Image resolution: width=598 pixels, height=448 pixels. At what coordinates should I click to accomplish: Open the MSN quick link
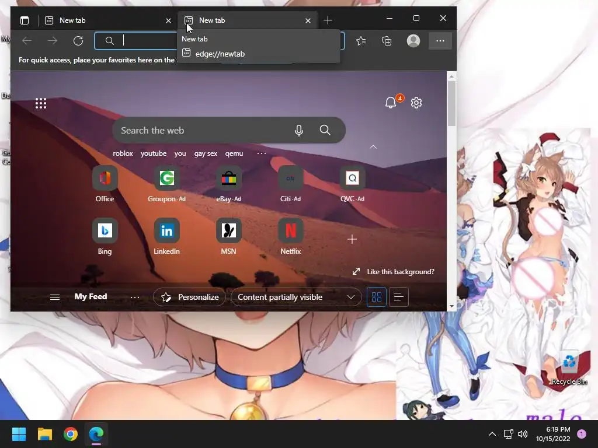click(x=228, y=237)
